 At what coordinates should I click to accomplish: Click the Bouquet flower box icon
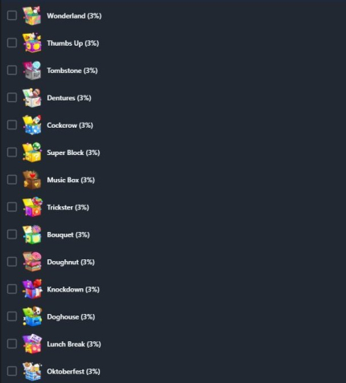32,234
